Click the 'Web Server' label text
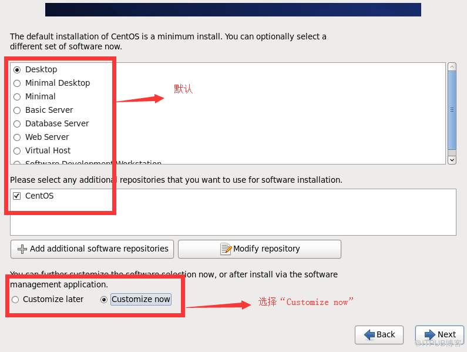Screen dimensions: 467x352 pos(47,137)
